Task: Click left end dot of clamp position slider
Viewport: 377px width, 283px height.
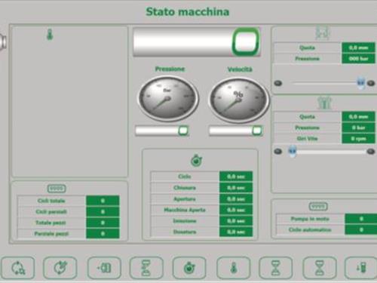Action: pos(278,83)
